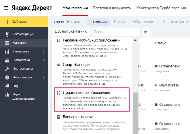Screen dimensions: 190x134
Task: Open Идеи для улучшения in sidebar
Action: point(24,97)
